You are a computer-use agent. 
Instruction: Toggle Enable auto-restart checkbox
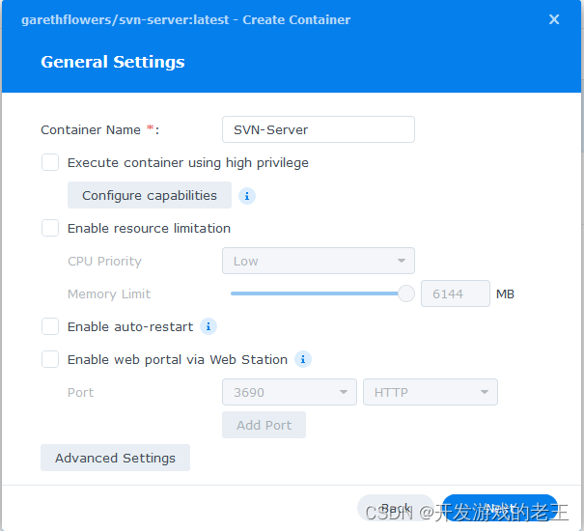tap(50, 326)
